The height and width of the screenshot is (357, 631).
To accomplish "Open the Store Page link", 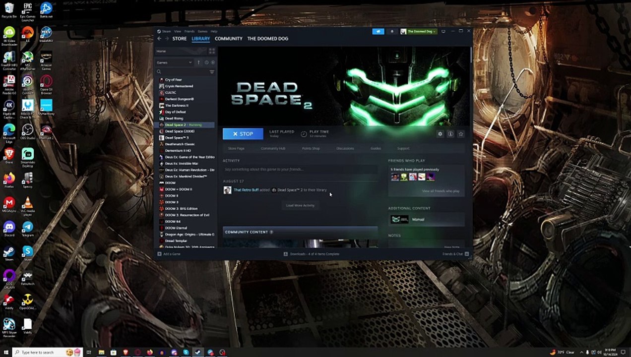I will (236, 148).
